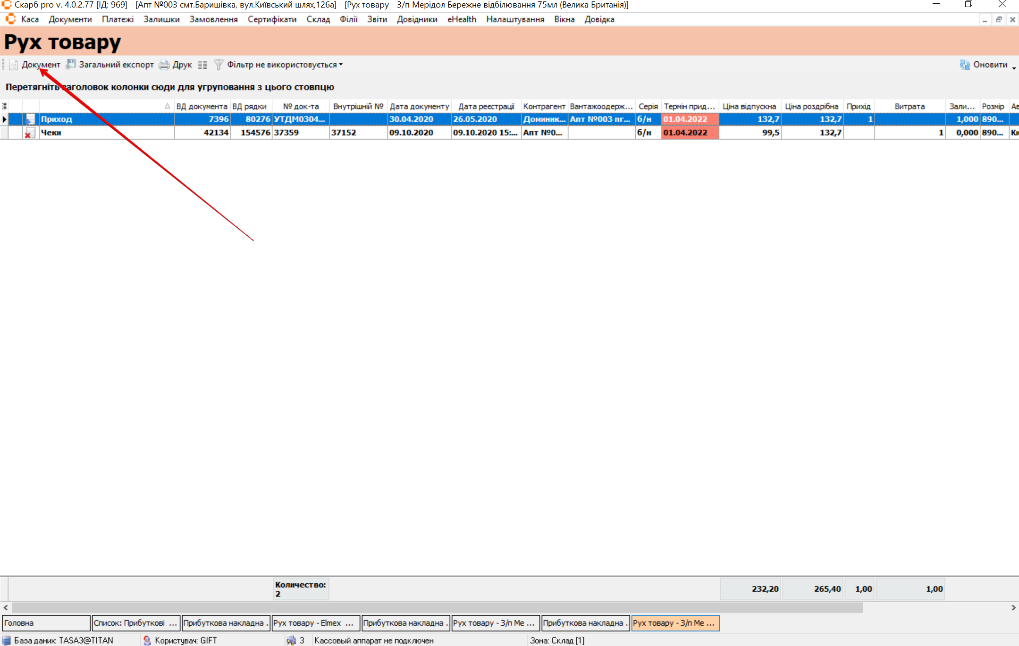This screenshot has height=646, width=1019.
Task: Click the horizontal scrollbar right arrow
Action: click(1013, 608)
